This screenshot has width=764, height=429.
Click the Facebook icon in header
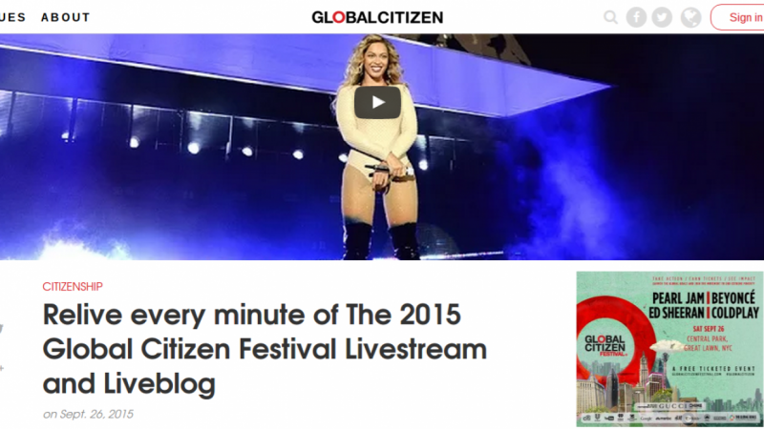pyautogui.click(x=636, y=17)
